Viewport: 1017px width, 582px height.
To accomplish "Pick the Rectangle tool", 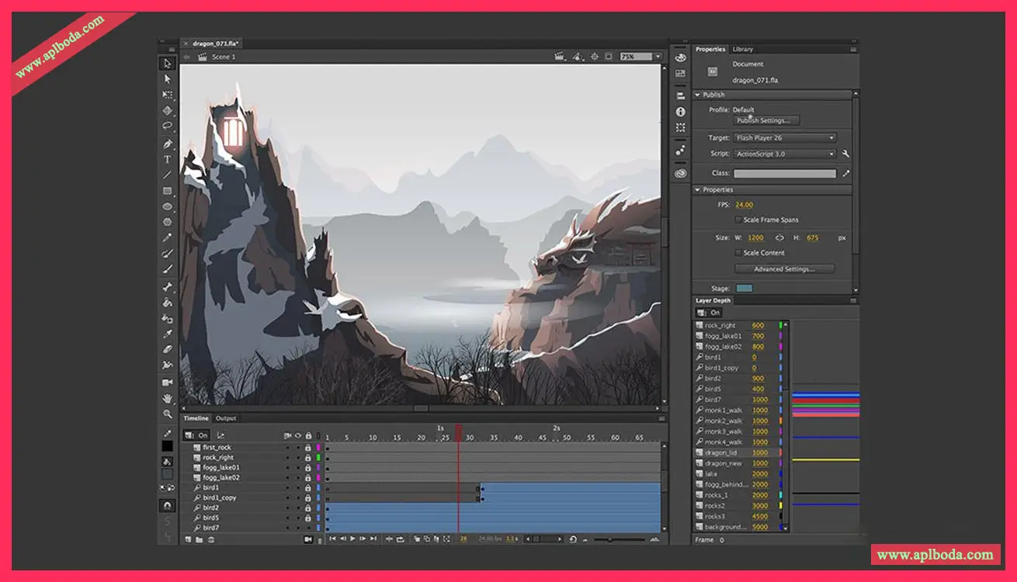I will [167, 191].
